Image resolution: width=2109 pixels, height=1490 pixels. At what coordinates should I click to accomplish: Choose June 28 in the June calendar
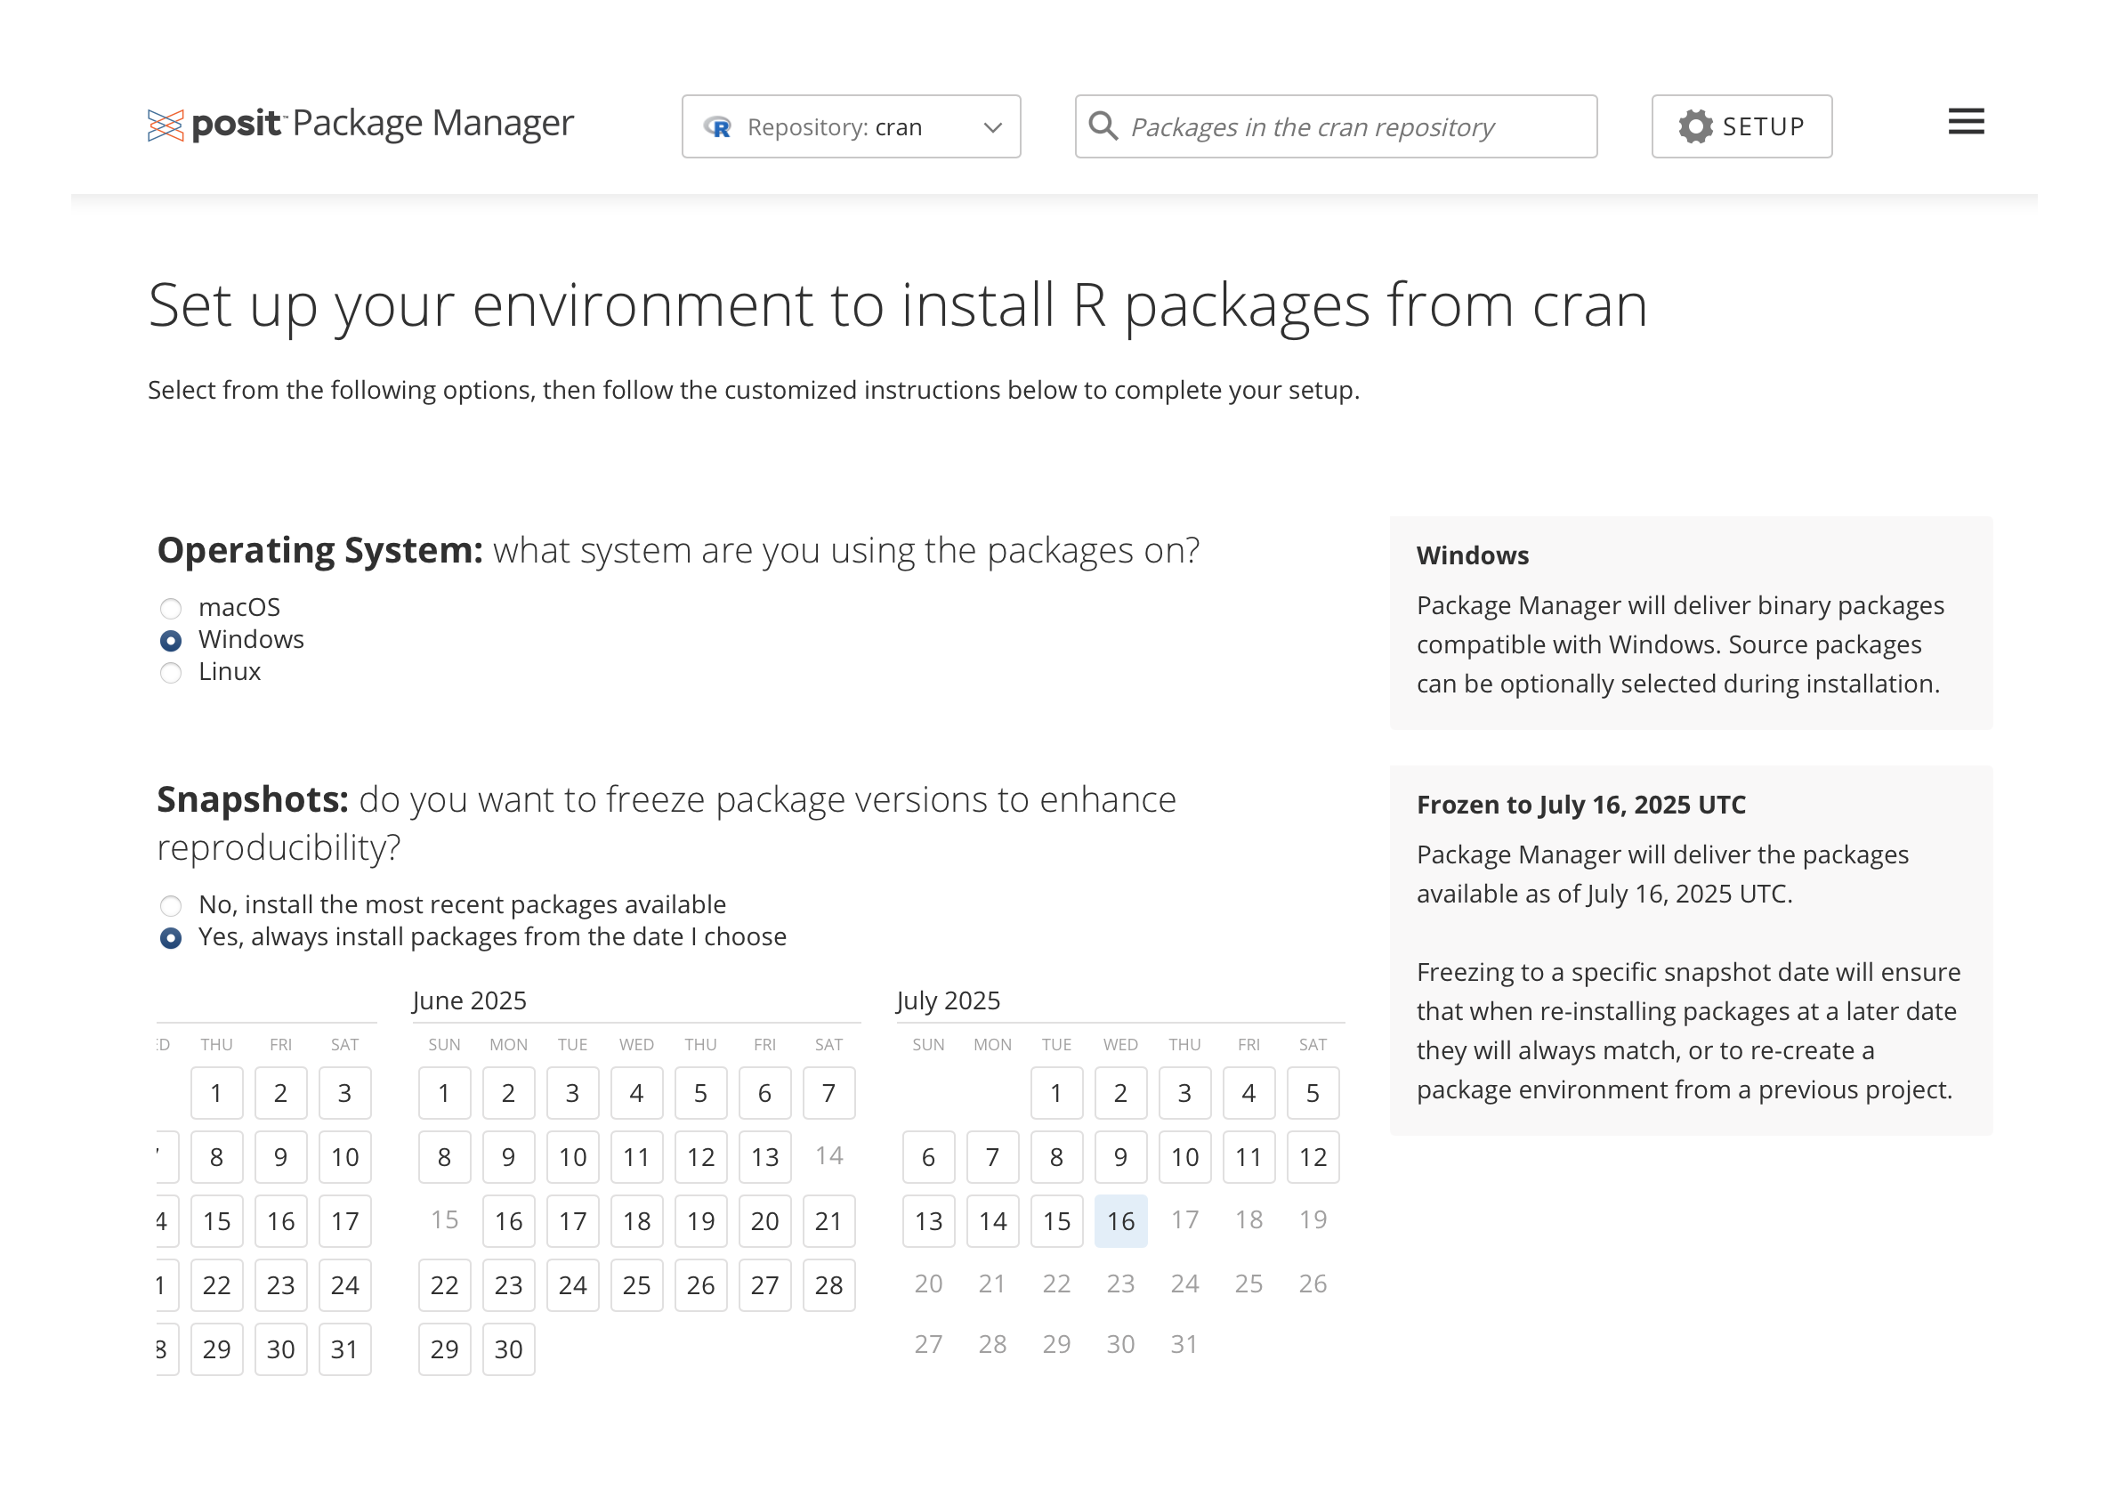828,1284
